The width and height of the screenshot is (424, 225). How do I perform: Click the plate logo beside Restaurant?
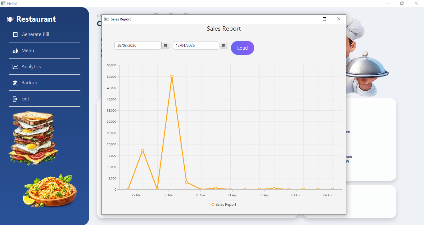[10, 19]
